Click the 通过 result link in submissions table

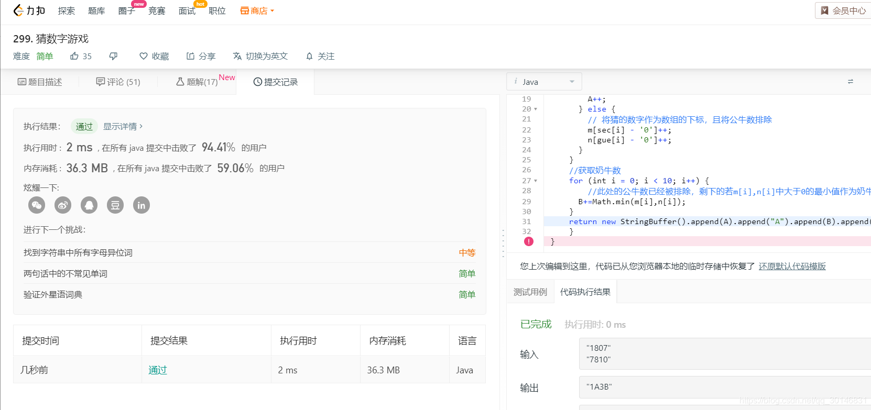click(158, 370)
